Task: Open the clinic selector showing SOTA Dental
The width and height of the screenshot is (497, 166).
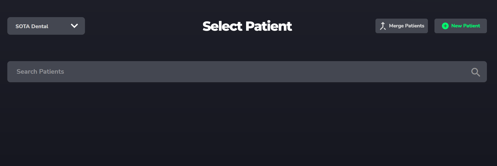Action: click(x=46, y=26)
